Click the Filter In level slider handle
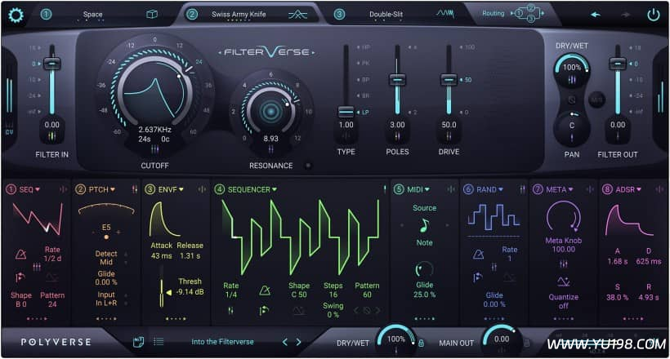Image resolution: width=670 pixels, height=359 pixels. (51, 64)
